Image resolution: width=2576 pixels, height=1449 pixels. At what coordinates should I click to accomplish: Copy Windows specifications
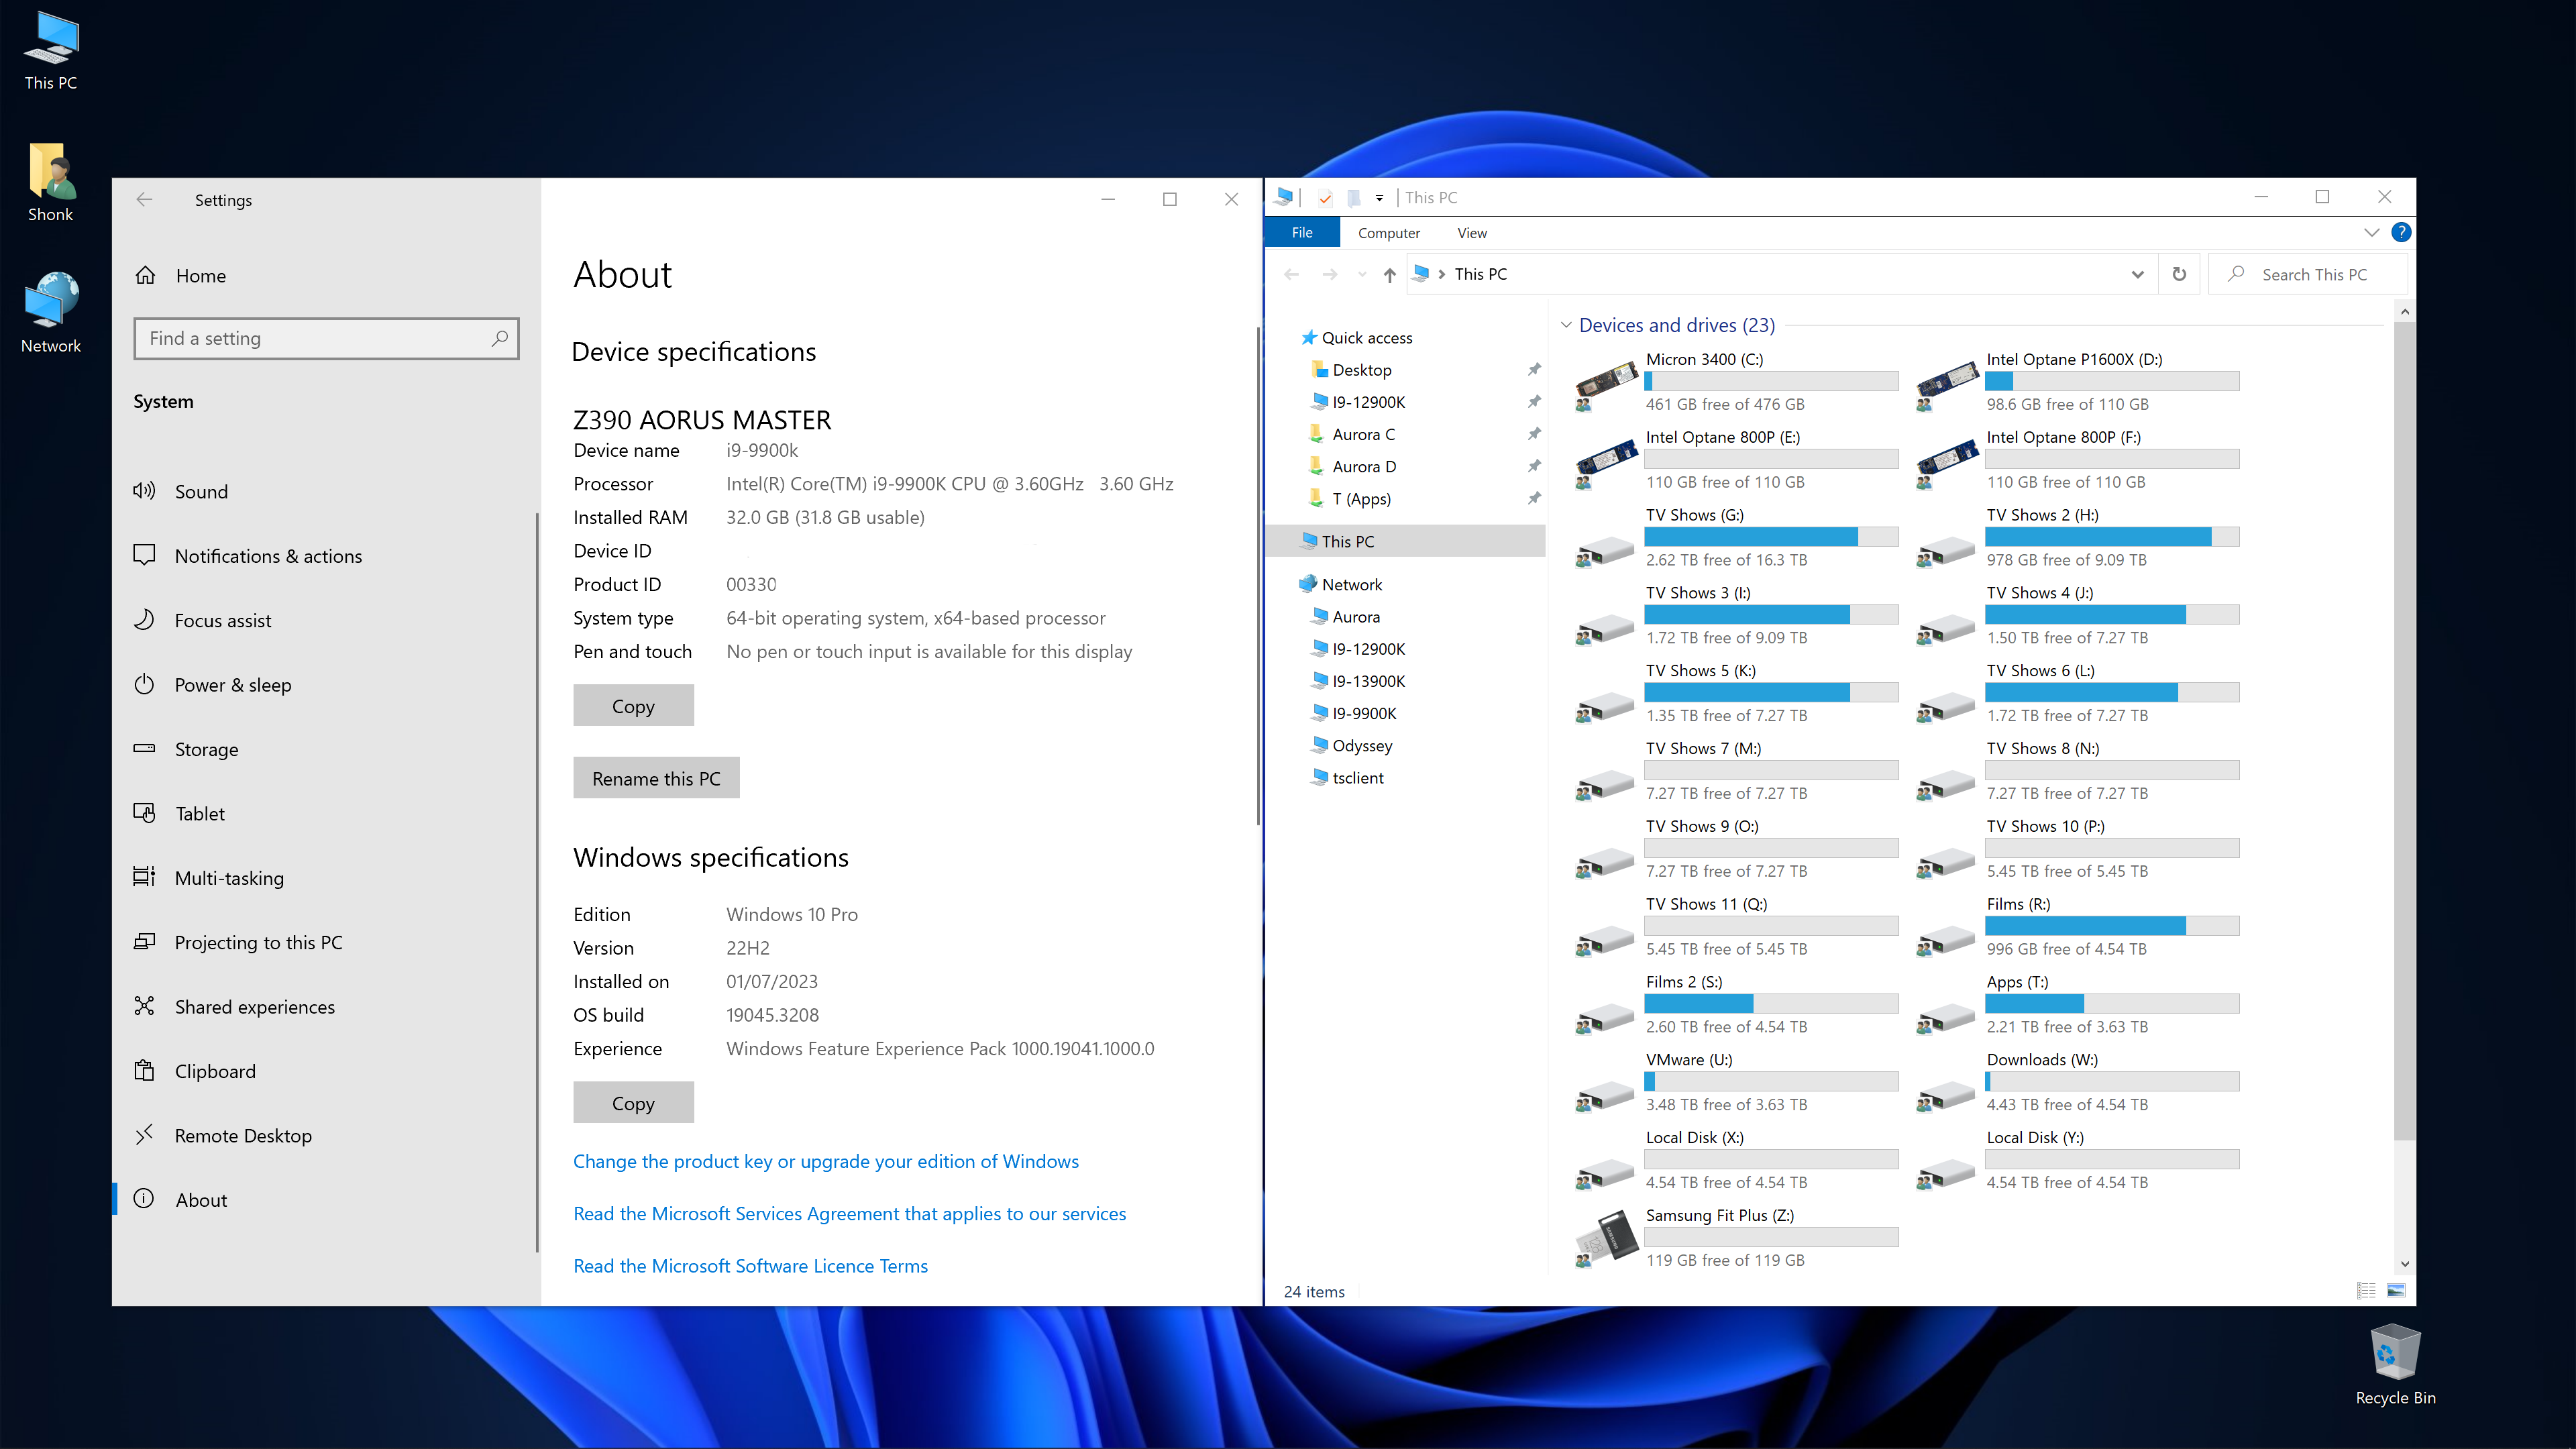(633, 1102)
